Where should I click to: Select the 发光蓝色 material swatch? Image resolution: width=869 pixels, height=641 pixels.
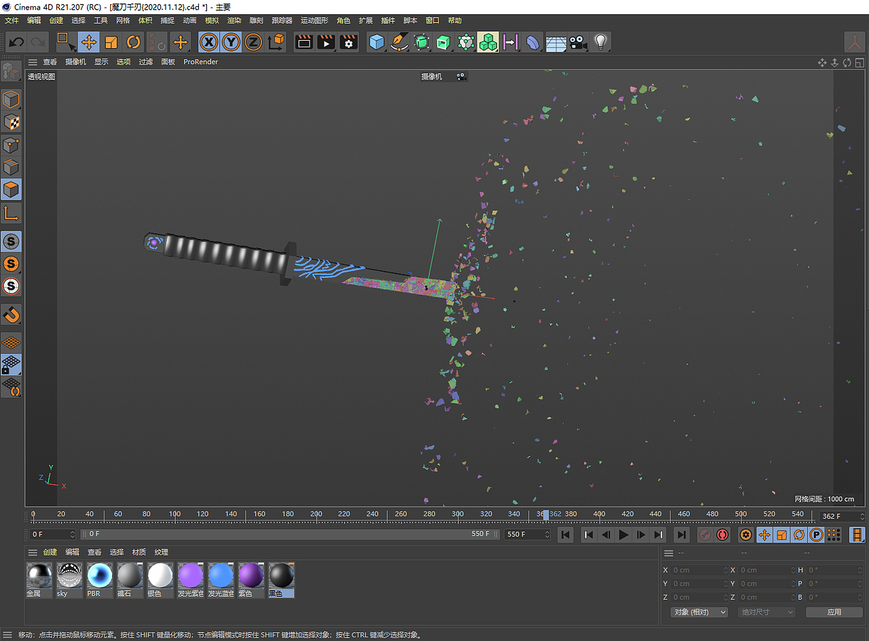[x=221, y=580]
